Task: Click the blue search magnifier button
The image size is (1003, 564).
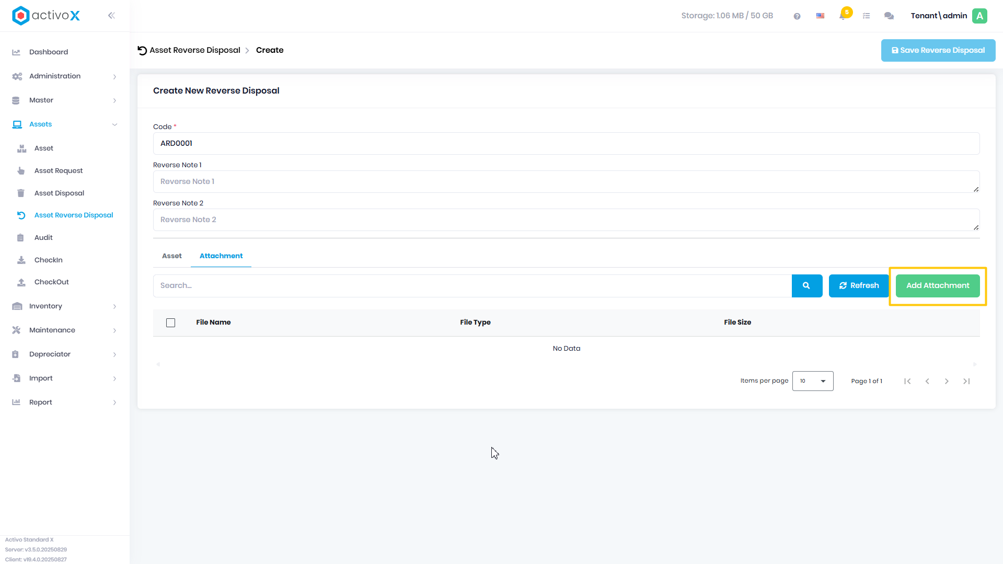Action: tap(806, 286)
